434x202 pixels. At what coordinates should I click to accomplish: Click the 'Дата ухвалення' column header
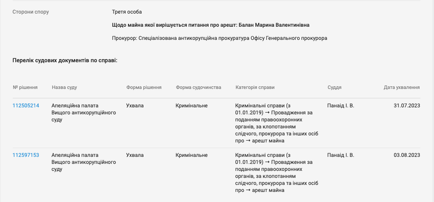coord(402,87)
